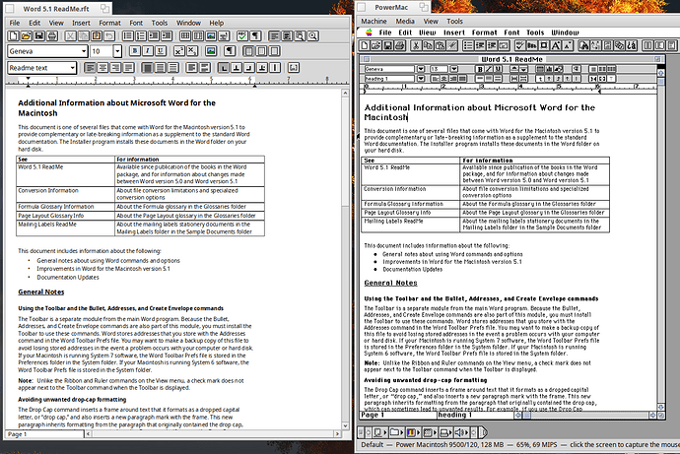The height and width of the screenshot is (454, 680).
Task: Open Media menu in PowerMac window
Action: (405, 22)
